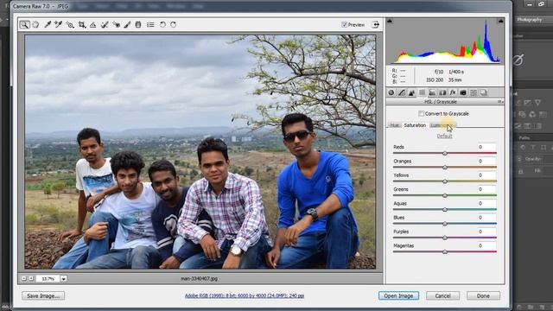This screenshot has height=311, width=553.
Task: Switch to the Saturation tab
Action: pos(415,125)
